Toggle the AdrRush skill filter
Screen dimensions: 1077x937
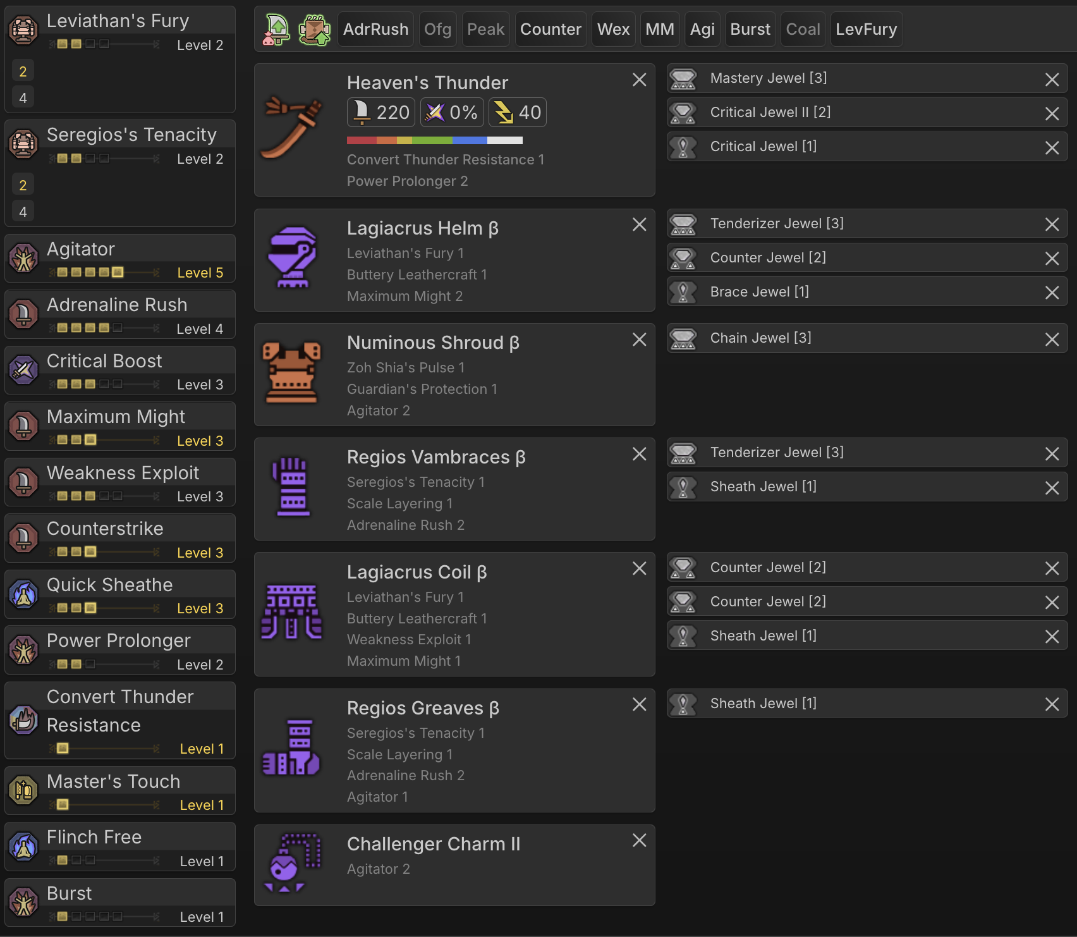pyautogui.click(x=375, y=29)
